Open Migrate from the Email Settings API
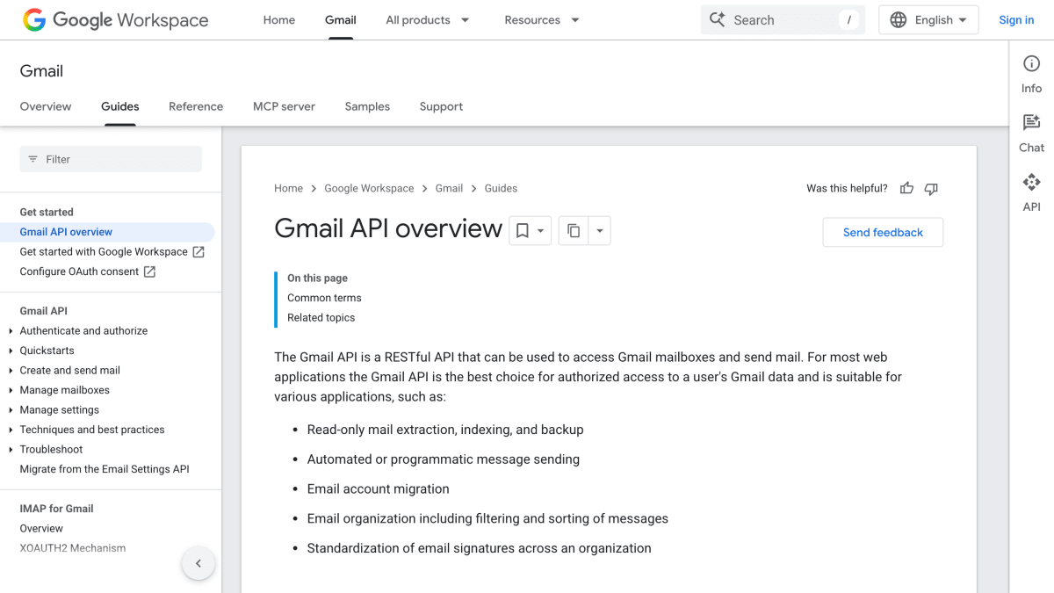 point(105,469)
